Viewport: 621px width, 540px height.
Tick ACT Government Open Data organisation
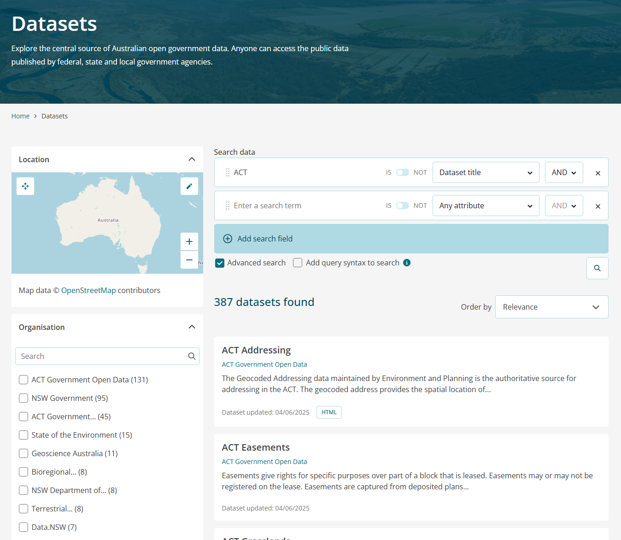click(x=23, y=380)
